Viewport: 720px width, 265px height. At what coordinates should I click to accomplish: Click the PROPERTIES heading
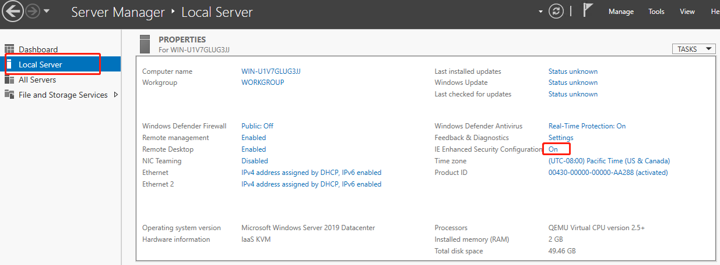tap(182, 40)
